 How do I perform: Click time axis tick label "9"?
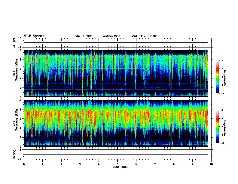192,164
